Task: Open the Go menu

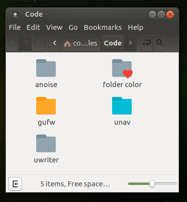Action: (73, 27)
